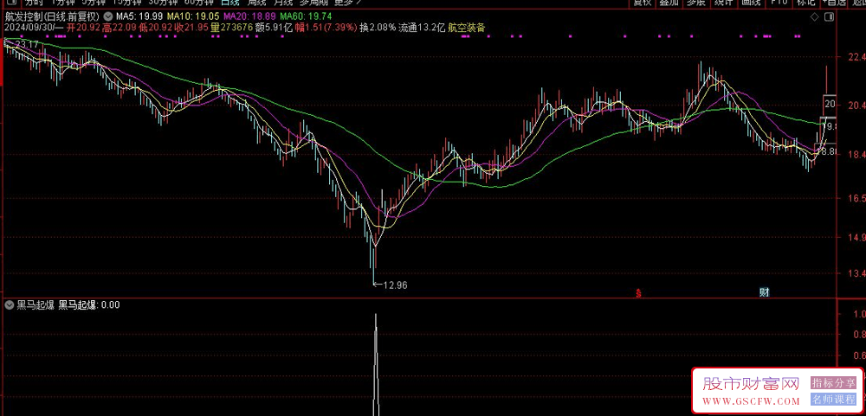
Task: Click the white 黑马起爆 signal spike
Action: click(x=376, y=364)
